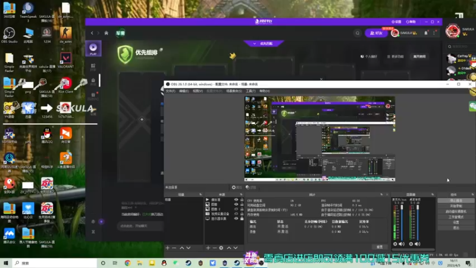Open the 好友 friends button
Image resolution: width=476 pixels, height=268 pixels.
point(376,33)
